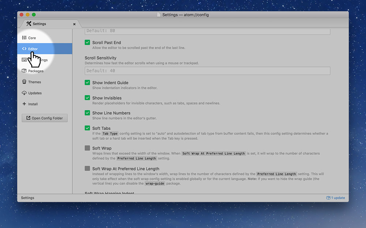Click the Editor code brackets icon

coord(24,49)
